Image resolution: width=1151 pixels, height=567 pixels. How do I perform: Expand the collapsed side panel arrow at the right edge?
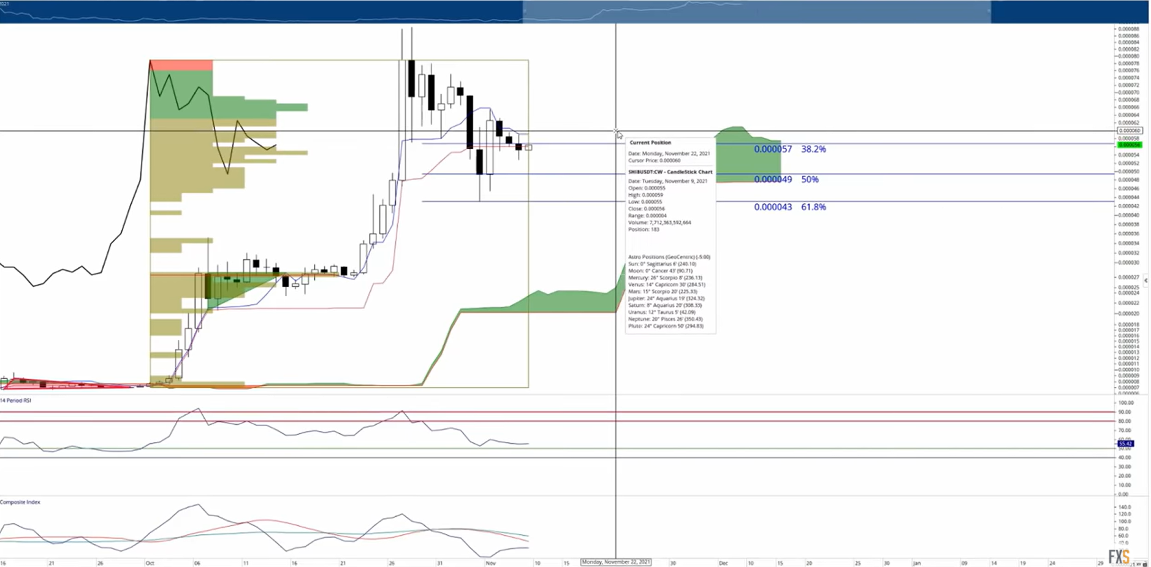click(1146, 280)
